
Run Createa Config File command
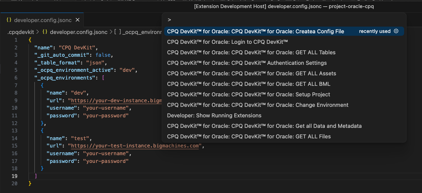[x=284, y=31]
